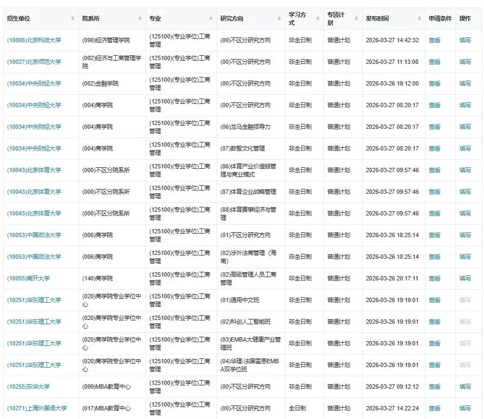Select cell (090)经济管理学院
The height and width of the screenshot is (419, 484).
pos(106,40)
